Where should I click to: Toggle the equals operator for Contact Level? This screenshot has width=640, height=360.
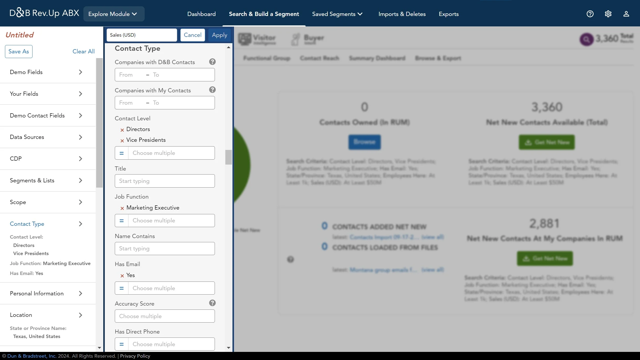(x=122, y=153)
